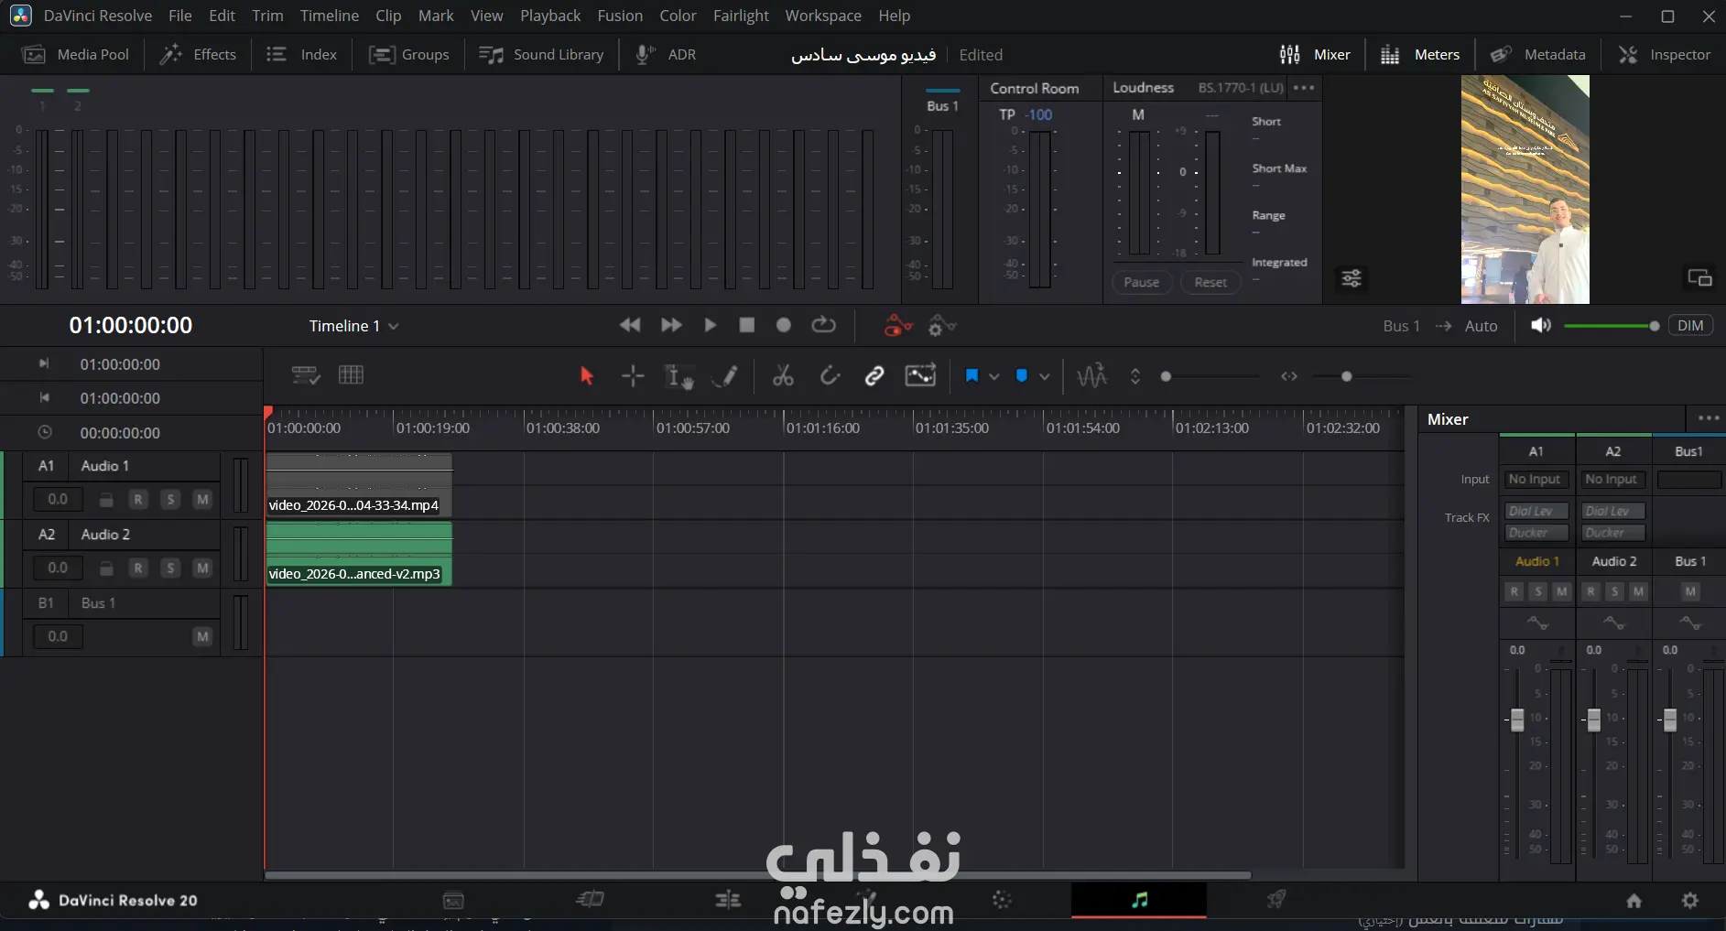The height and width of the screenshot is (931, 1726).
Task: Open the Media Pool panel
Action: pyautogui.click(x=76, y=55)
